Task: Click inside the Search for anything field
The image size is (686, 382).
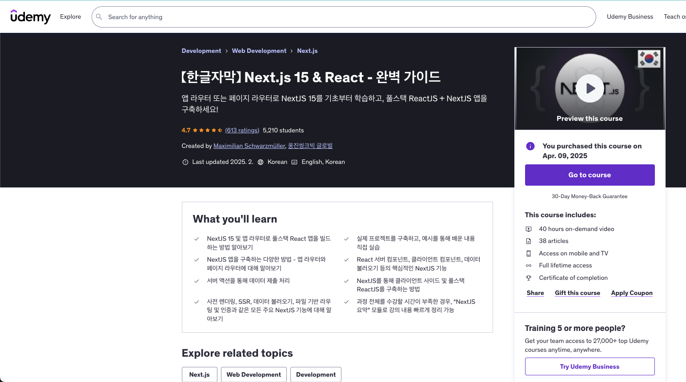Action: coord(311,16)
